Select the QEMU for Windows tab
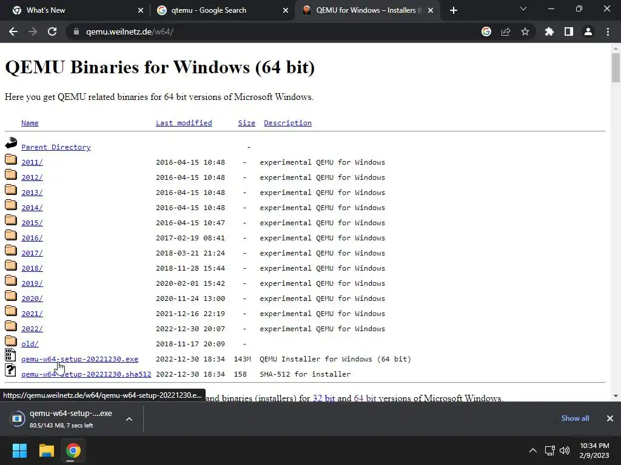Viewport: 621px width, 465px height. click(x=368, y=10)
